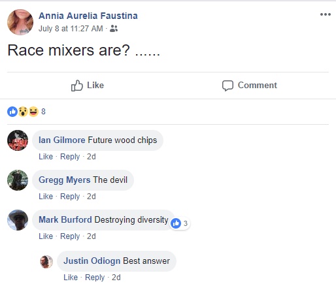Open Annia Aurelia Faustina's profile name link
336x288 pixels.
pyautogui.click(x=88, y=16)
